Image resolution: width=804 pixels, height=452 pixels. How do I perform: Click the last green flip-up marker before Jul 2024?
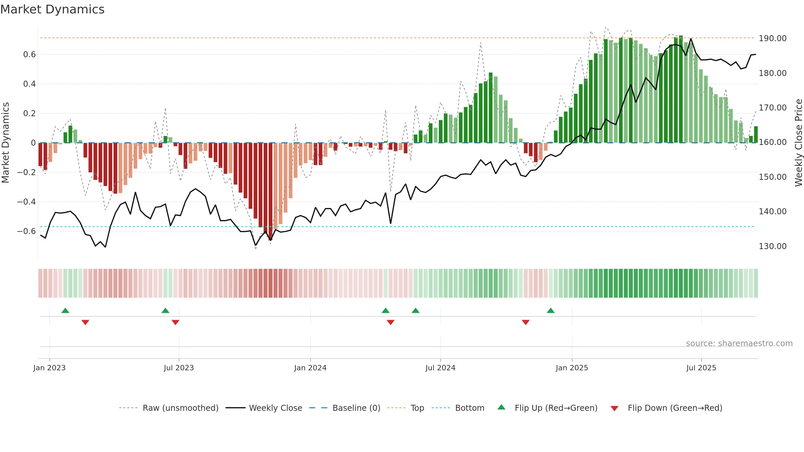[416, 310]
